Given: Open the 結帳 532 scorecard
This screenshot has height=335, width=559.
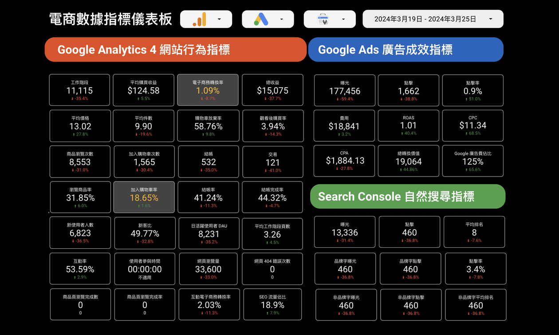Looking at the screenshot, I should tap(209, 162).
